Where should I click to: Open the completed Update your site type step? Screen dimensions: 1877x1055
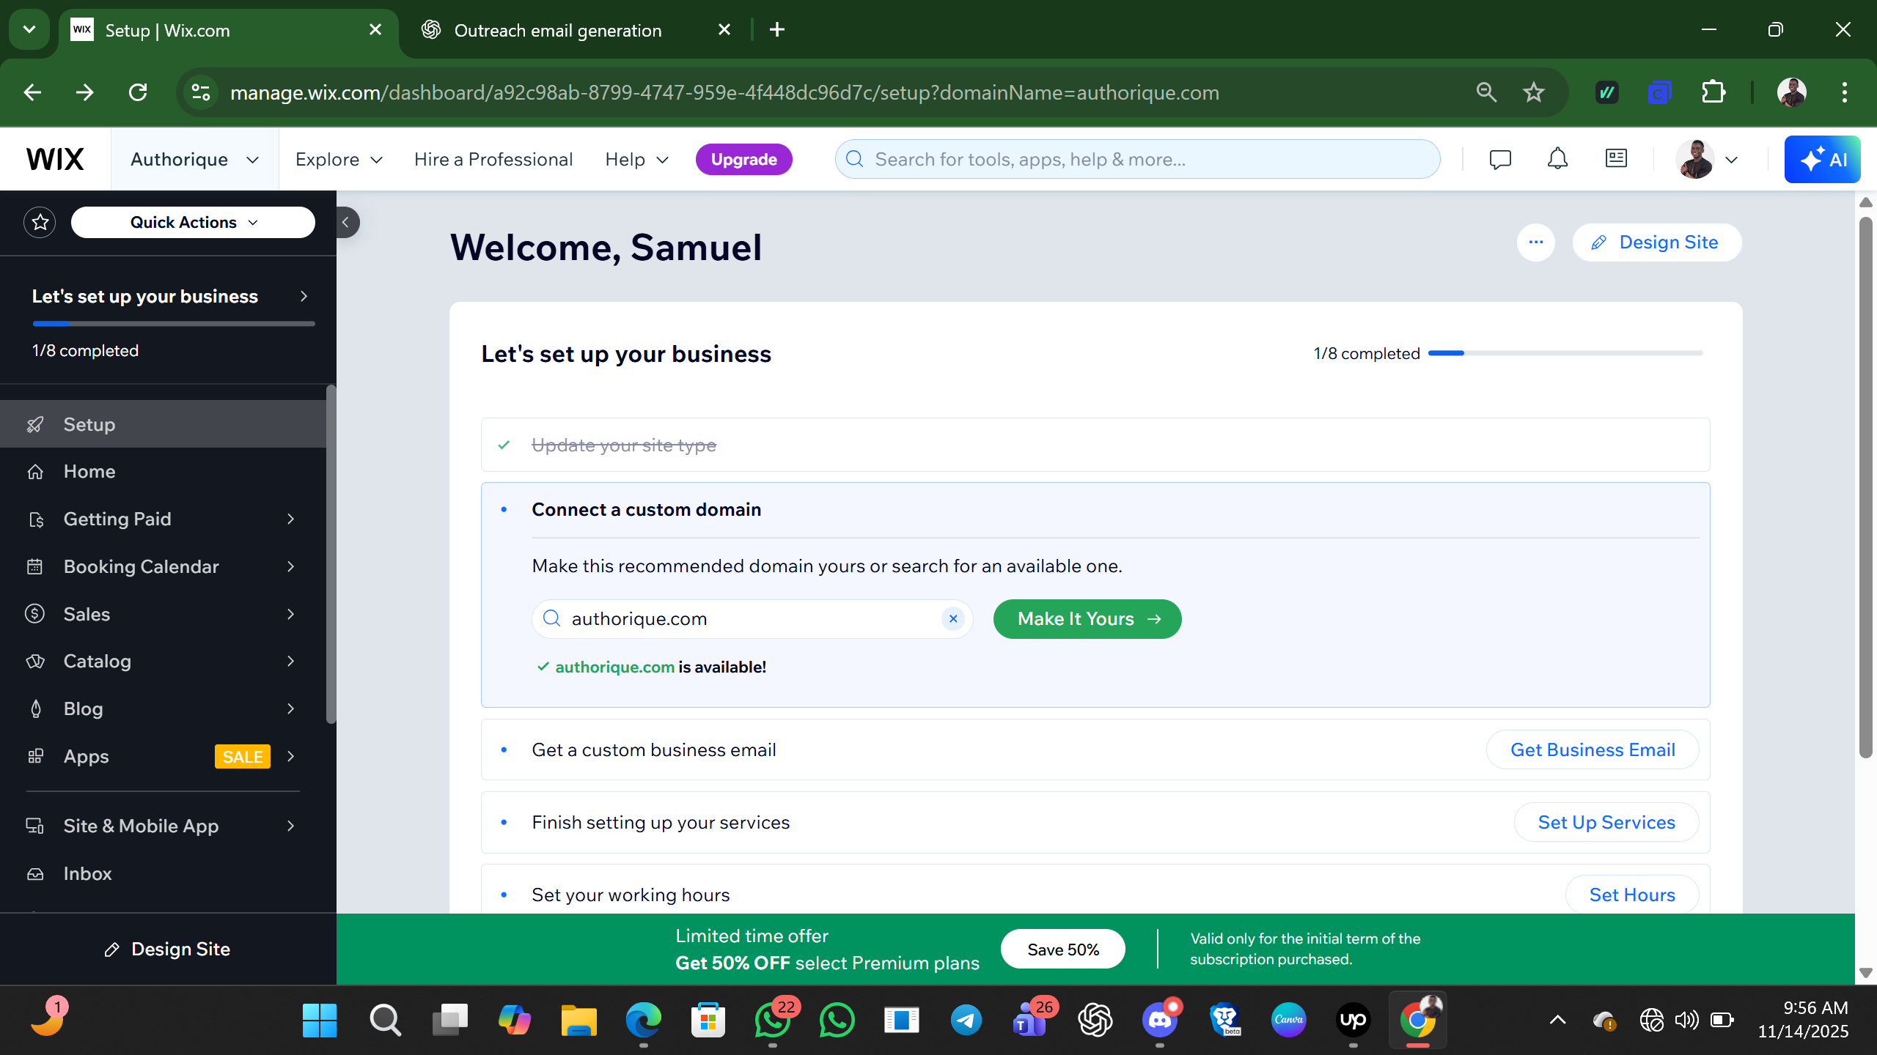pyautogui.click(x=1095, y=445)
